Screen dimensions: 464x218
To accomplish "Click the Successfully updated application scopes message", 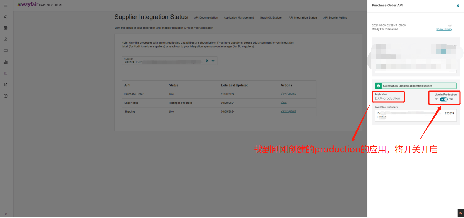I will tap(407, 86).
